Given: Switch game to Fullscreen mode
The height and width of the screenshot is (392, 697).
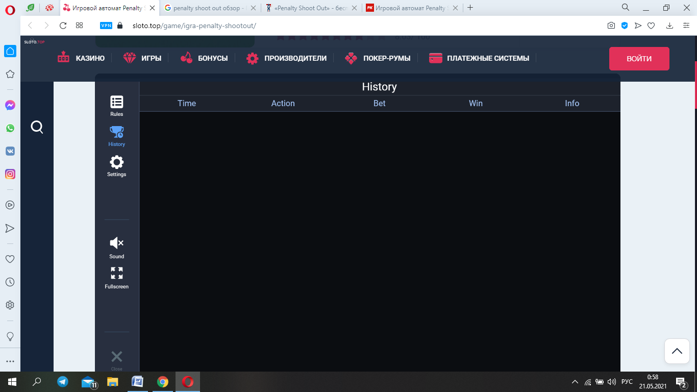Looking at the screenshot, I should tap(117, 273).
